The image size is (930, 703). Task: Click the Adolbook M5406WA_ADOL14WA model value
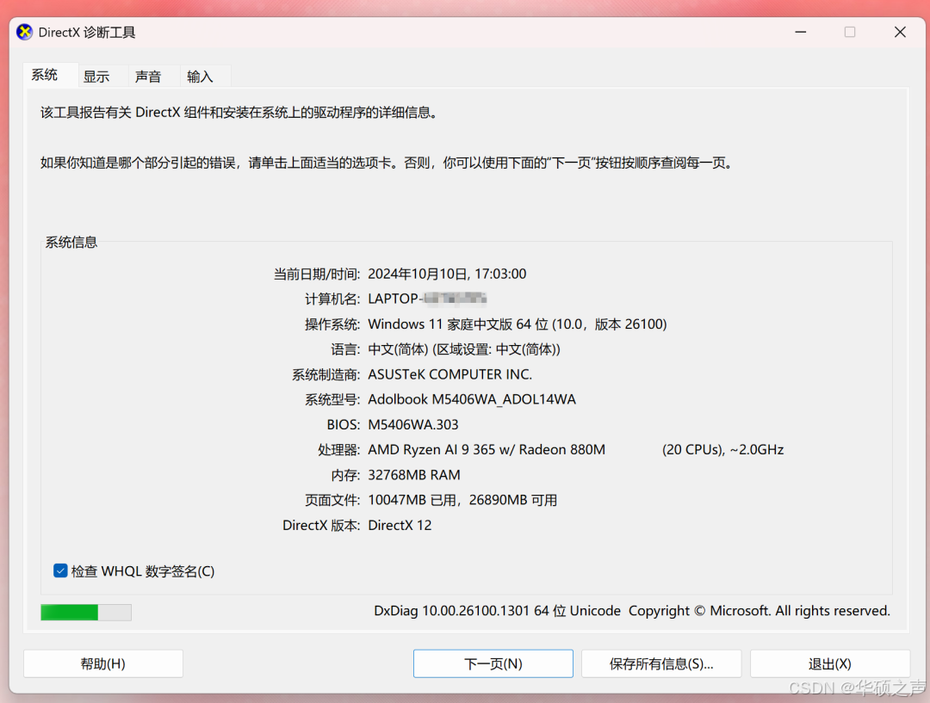[472, 399]
